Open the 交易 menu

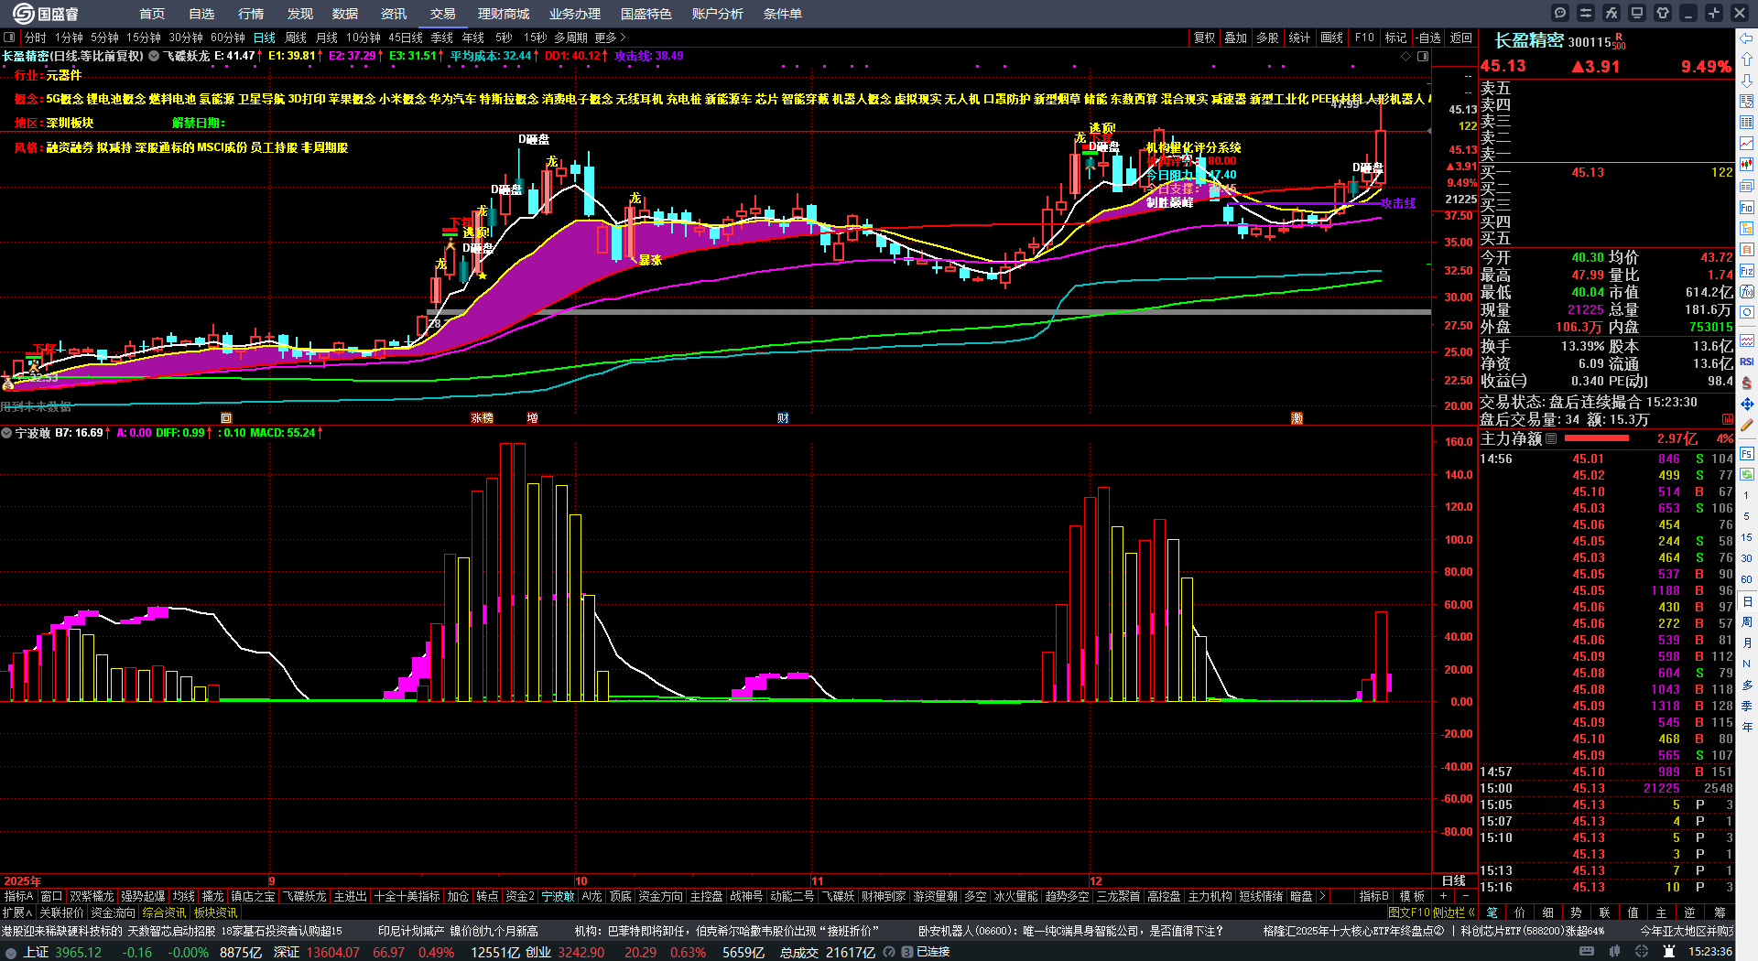coord(443,14)
